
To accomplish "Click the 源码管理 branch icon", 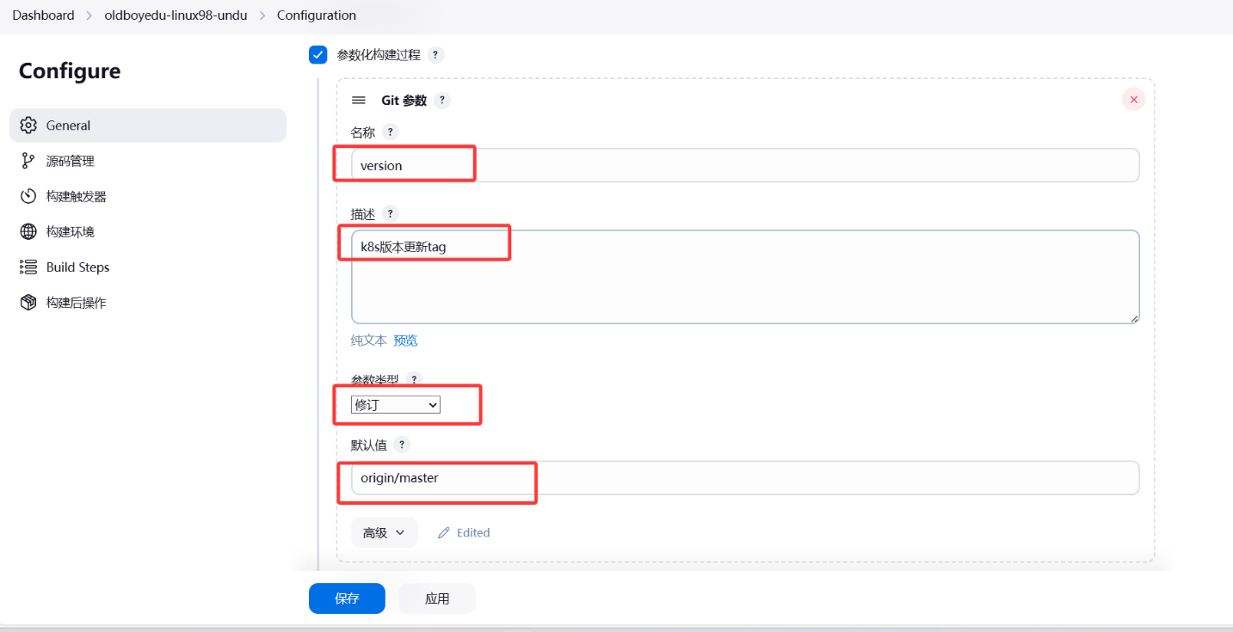I will [x=28, y=161].
